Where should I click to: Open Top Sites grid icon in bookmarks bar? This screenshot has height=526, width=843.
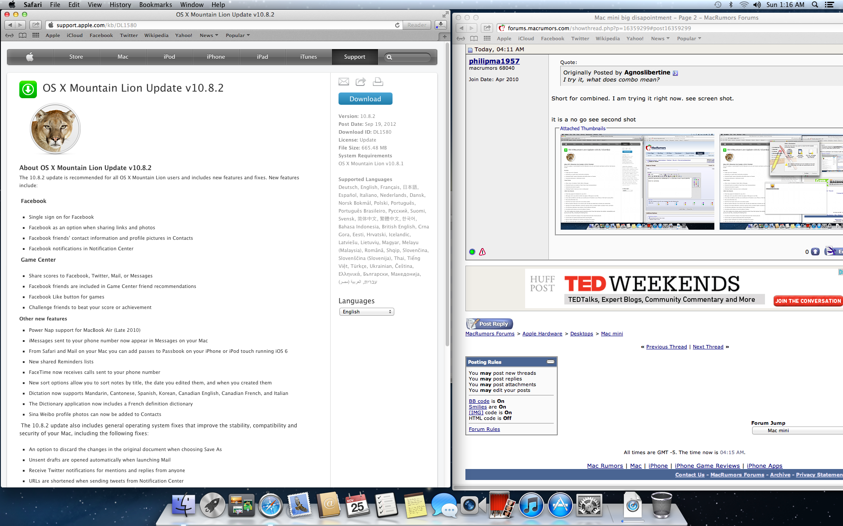coord(36,36)
